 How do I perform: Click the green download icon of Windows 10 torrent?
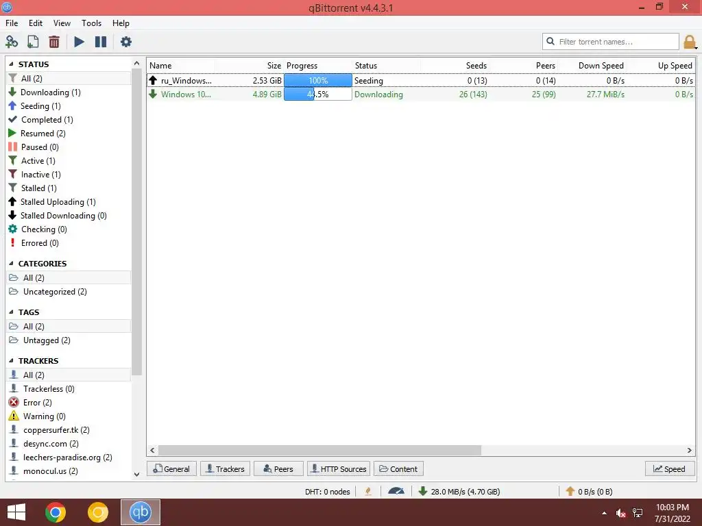pyautogui.click(x=153, y=94)
